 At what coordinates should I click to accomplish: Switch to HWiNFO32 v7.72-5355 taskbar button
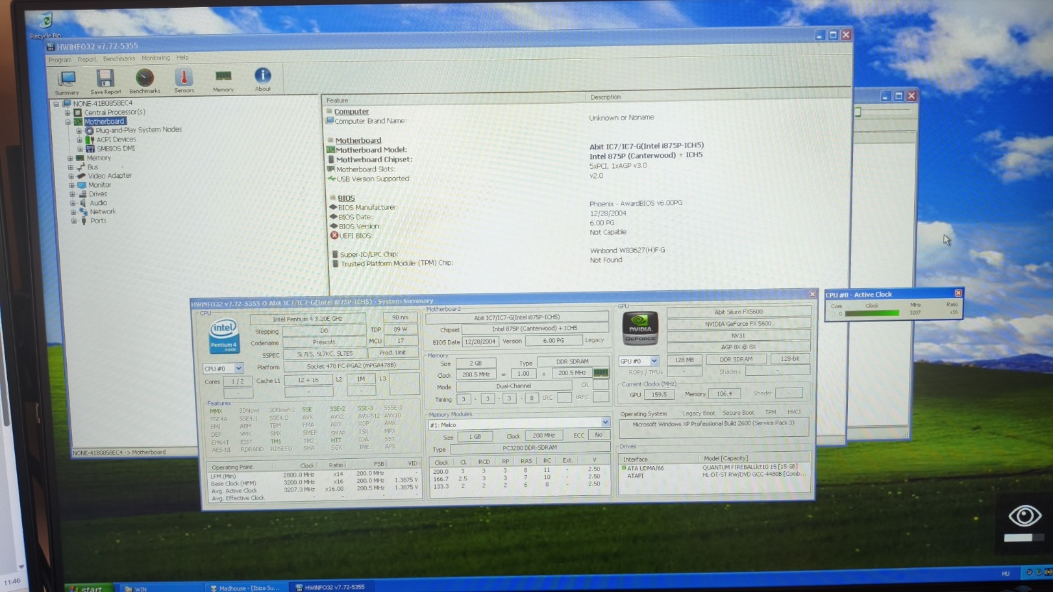330,587
